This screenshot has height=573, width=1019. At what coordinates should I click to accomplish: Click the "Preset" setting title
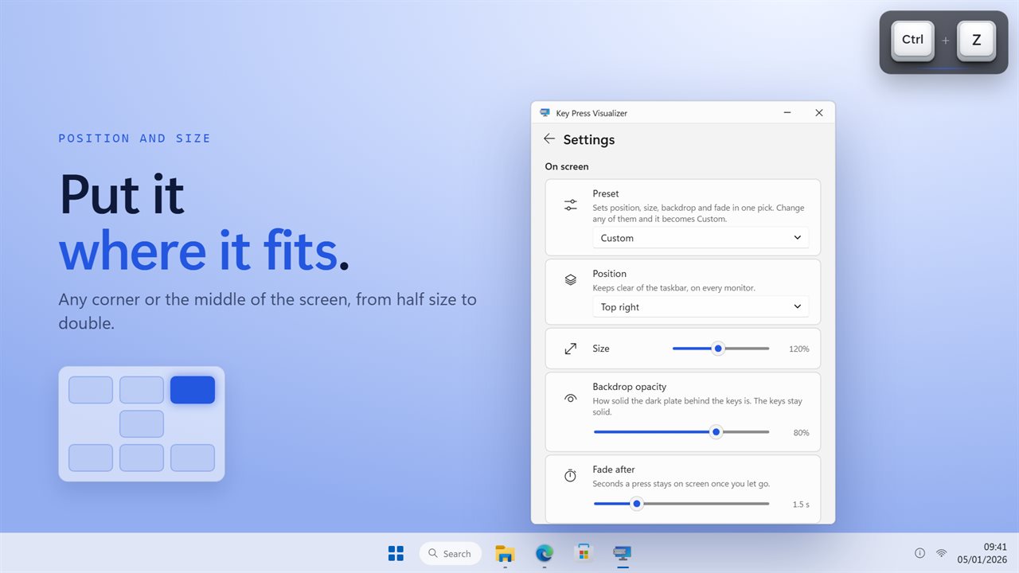(x=606, y=193)
